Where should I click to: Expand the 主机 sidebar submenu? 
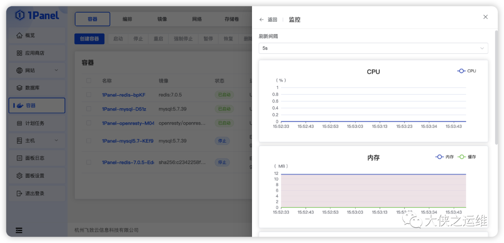pos(56,140)
